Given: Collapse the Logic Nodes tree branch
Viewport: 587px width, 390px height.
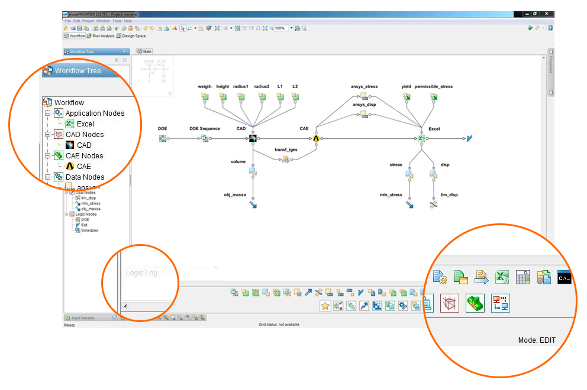Looking at the screenshot, I should (67, 214).
